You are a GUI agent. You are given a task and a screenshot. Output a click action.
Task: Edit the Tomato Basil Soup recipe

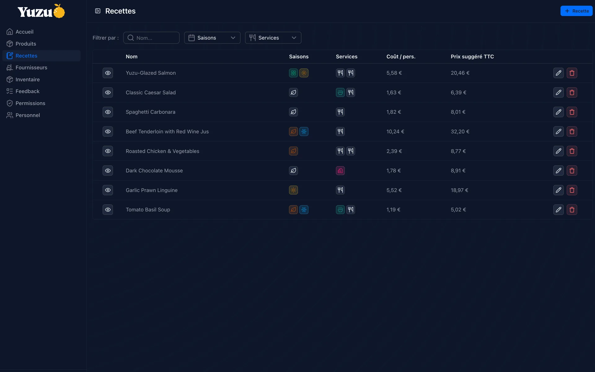click(x=558, y=210)
